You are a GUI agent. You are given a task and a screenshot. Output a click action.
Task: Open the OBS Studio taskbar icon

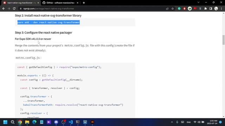coord(63,122)
